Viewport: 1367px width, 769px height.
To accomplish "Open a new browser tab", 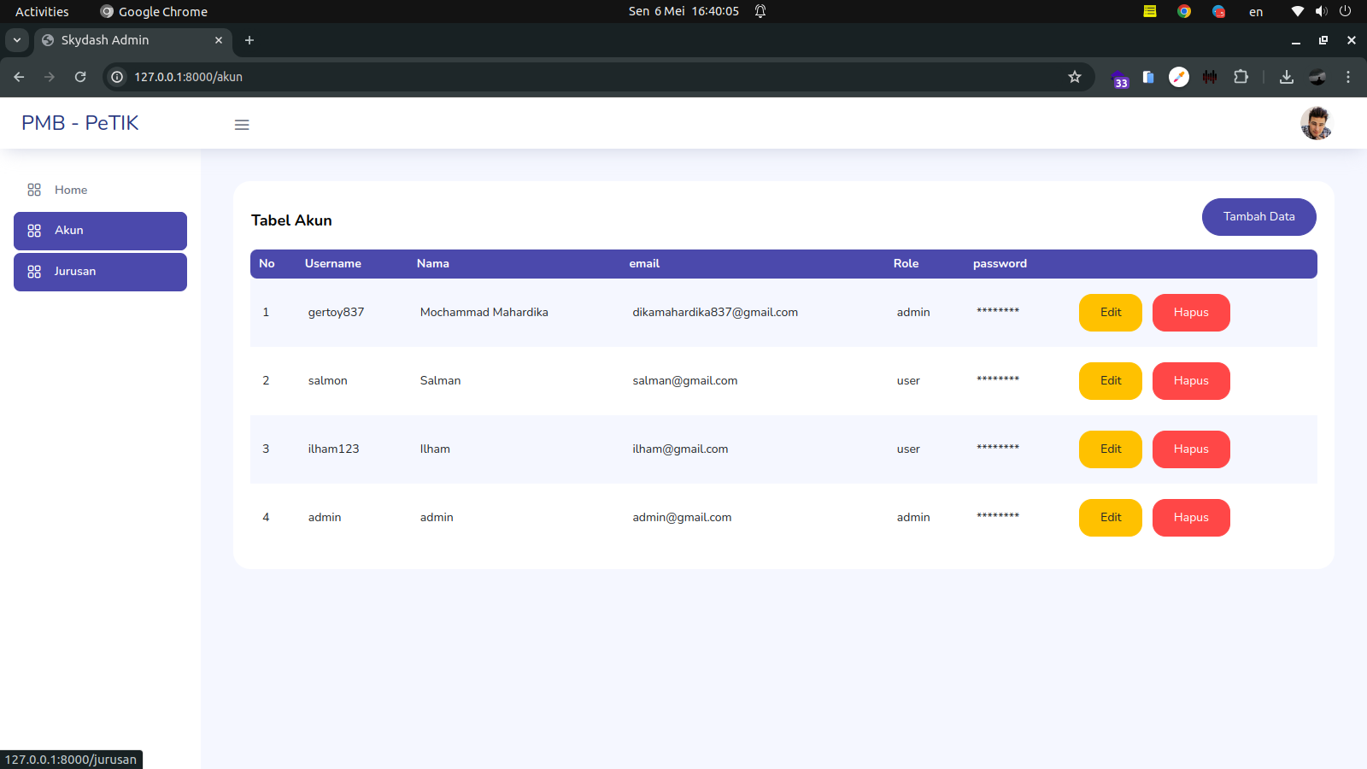I will coord(249,40).
